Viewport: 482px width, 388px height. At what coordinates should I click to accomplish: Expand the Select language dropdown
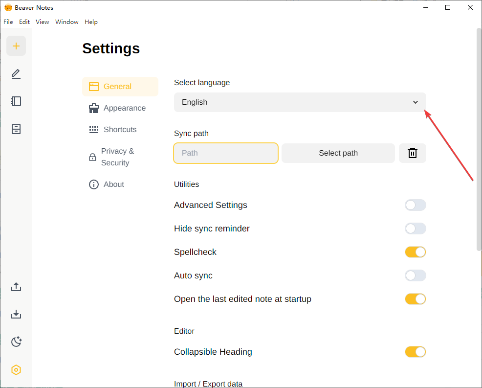(x=300, y=102)
